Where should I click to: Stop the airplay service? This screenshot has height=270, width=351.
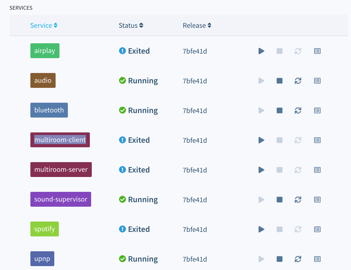pyautogui.click(x=279, y=51)
